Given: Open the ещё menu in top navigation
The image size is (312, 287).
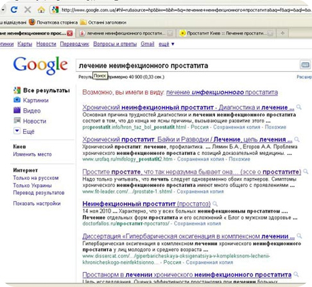Looking at the screenshot, I should click(x=166, y=44).
